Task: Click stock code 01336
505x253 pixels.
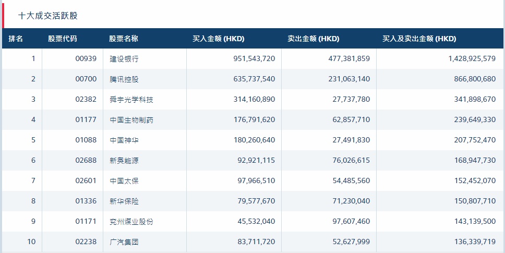Action: pyautogui.click(x=86, y=201)
